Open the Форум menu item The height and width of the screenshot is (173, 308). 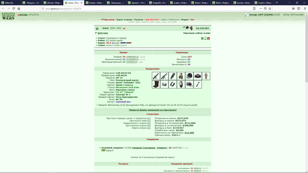pyautogui.click(x=185, y=20)
